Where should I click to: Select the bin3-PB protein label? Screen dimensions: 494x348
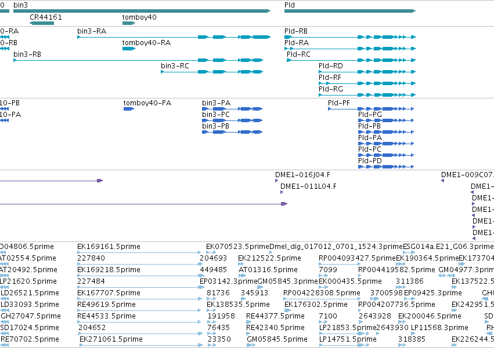point(215,126)
